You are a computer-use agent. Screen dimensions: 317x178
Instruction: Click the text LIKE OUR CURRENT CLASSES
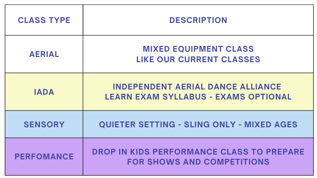(x=198, y=59)
